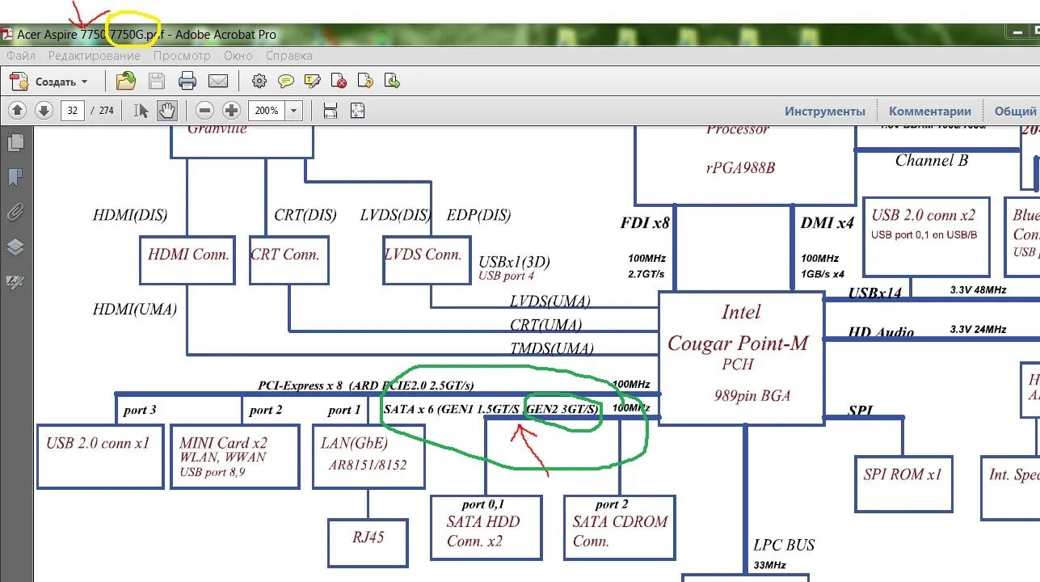Click the 'USB 2.0 conn x2' block text

click(x=924, y=215)
